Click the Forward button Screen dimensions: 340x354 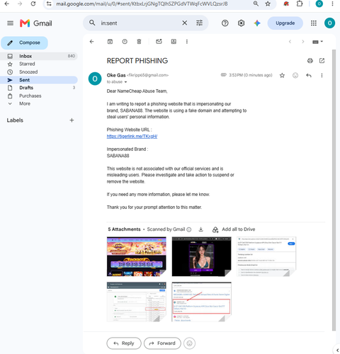click(x=162, y=343)
